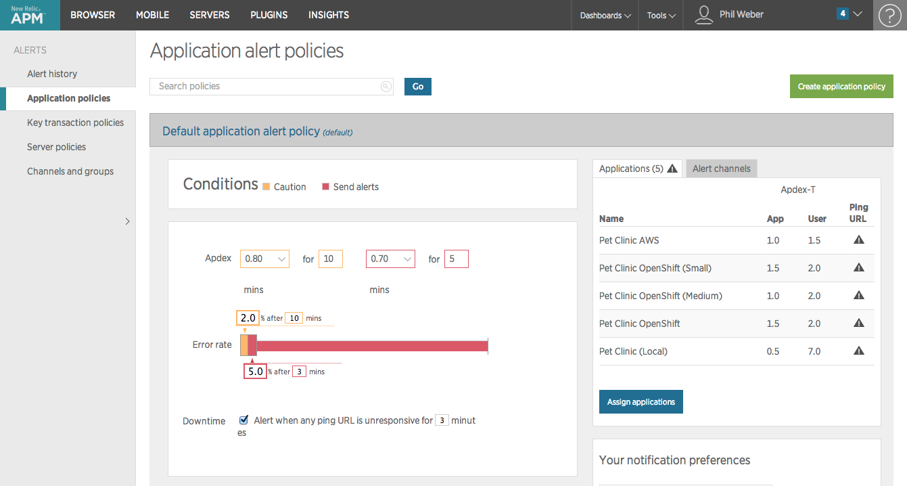The height and width of the screenshot is (486, 907).
Task: Expand the Dashboards menu
Action: click(x=605, y=15)
